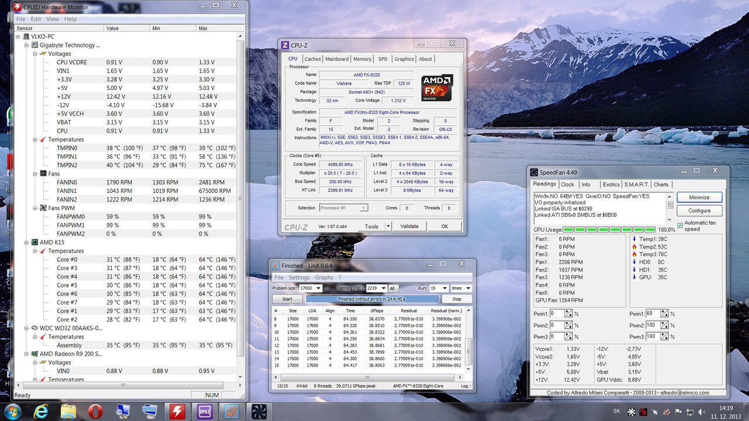Open Windows Explorer folder from the taskbar
Image resolution: width=749 pixels, height=421 pixels.
[x=68, y=412]
